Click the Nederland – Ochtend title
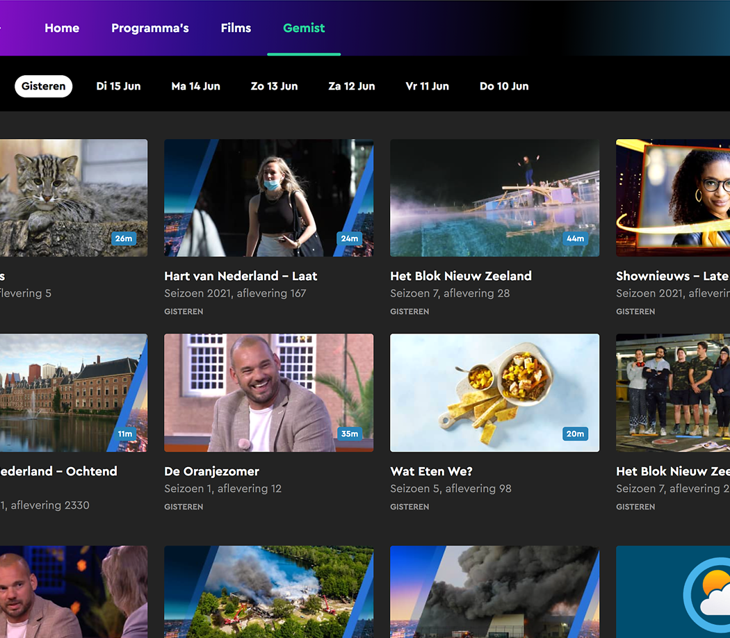730x638 pixels. point(58,471)
